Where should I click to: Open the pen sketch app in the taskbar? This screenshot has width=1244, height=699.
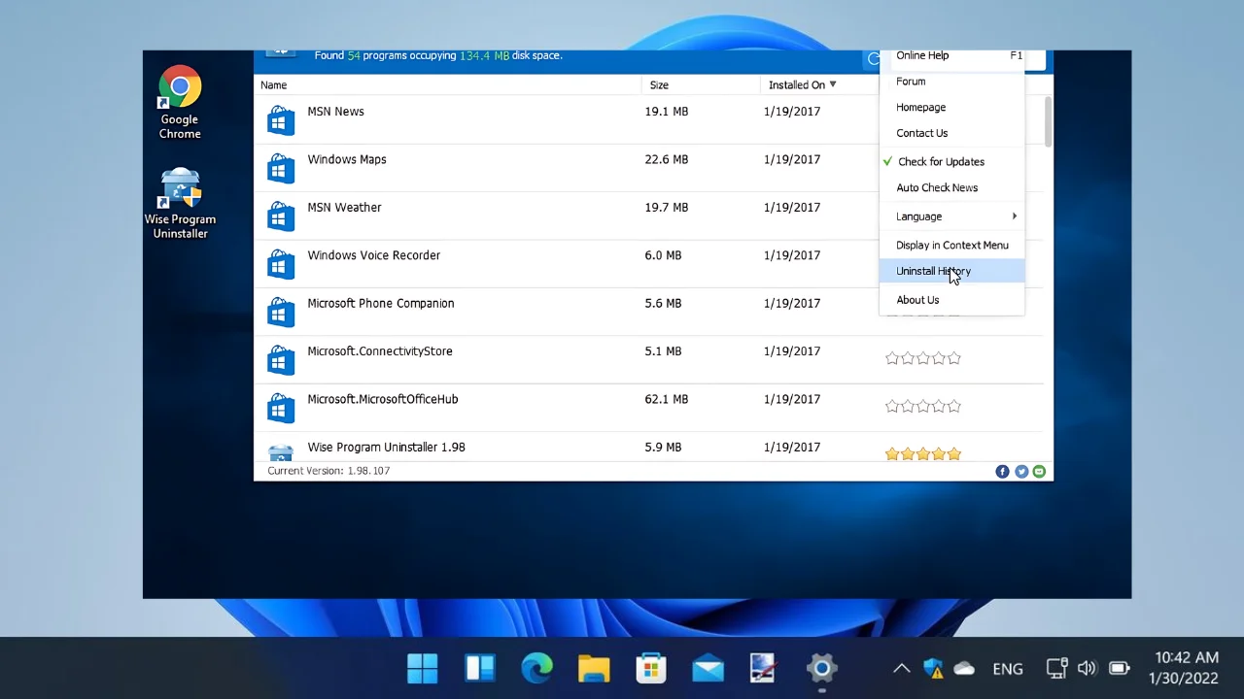tap(764, 668)
